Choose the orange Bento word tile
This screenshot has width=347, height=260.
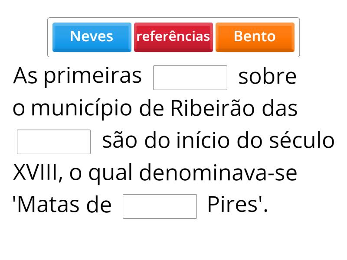click(255, 37)
